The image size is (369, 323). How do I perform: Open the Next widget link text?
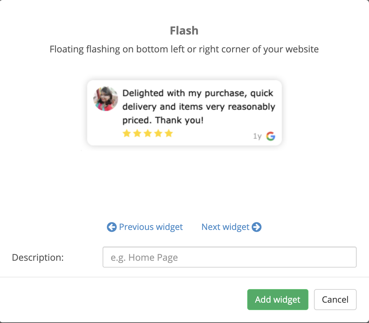tap(225, 227)
